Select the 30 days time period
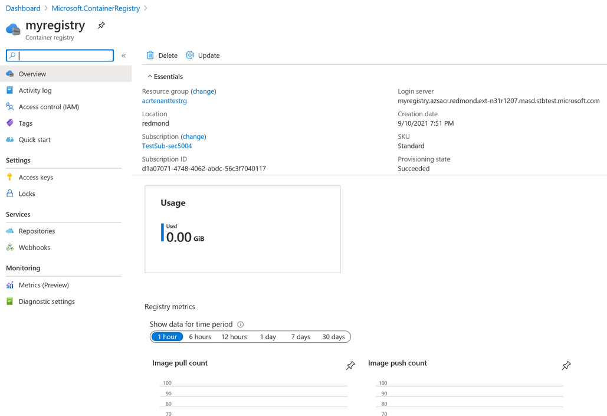This screenshot has width=607, height=416. coord(334,336)
